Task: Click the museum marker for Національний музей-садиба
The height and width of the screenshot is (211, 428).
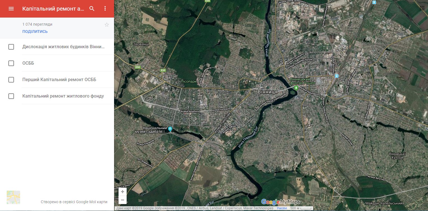Action: [x=170, y=129]
